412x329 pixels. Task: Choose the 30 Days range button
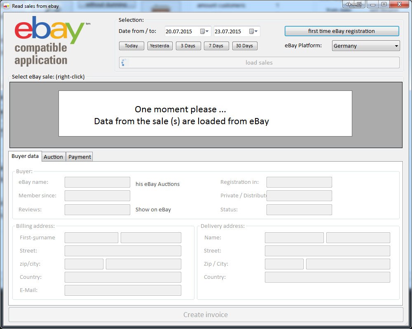pyautogui.click(x=245, y=46)
